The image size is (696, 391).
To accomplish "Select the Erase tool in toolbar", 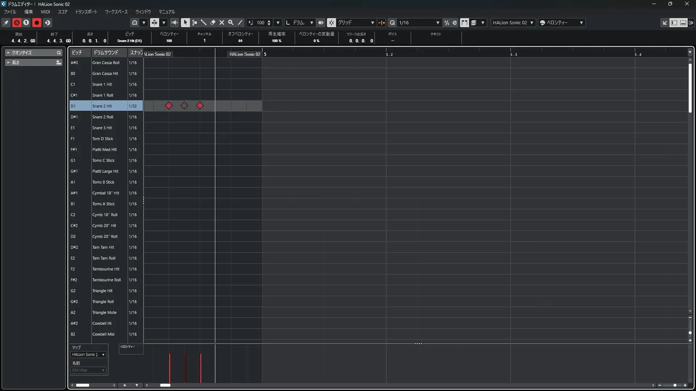I will click(x=213, y=22).
